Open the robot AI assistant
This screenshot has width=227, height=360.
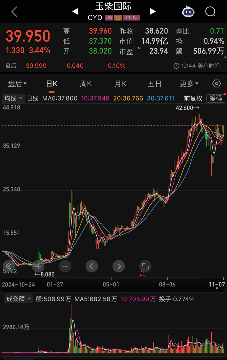tap(188, 12)
